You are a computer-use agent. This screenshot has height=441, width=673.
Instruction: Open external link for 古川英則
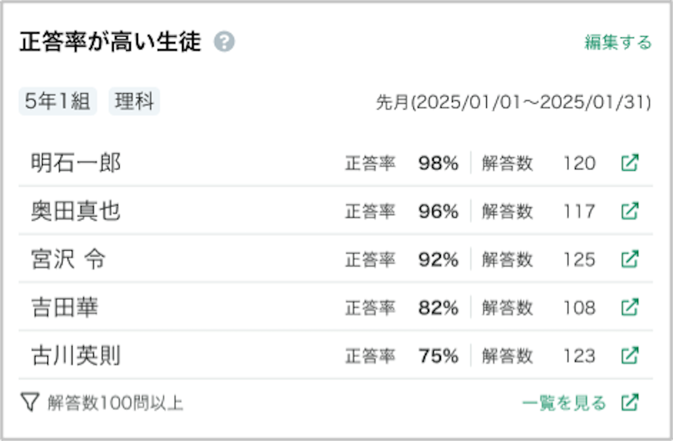[630, 355]
